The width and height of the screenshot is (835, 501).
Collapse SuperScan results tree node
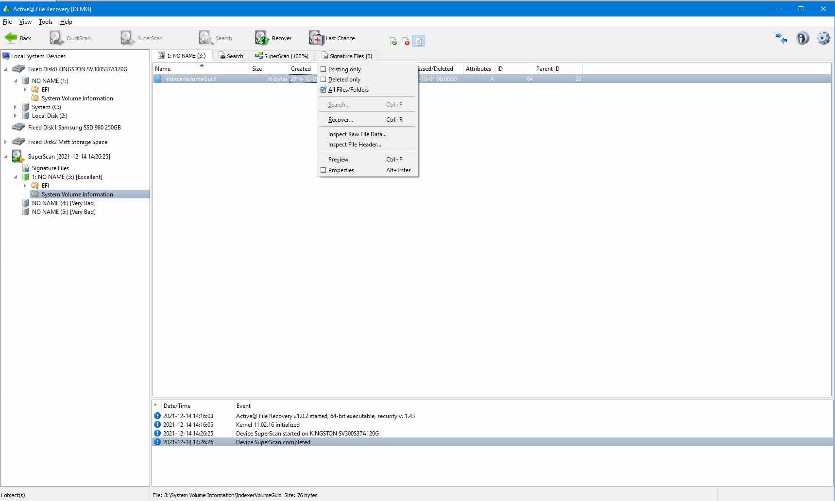(6, 157)
